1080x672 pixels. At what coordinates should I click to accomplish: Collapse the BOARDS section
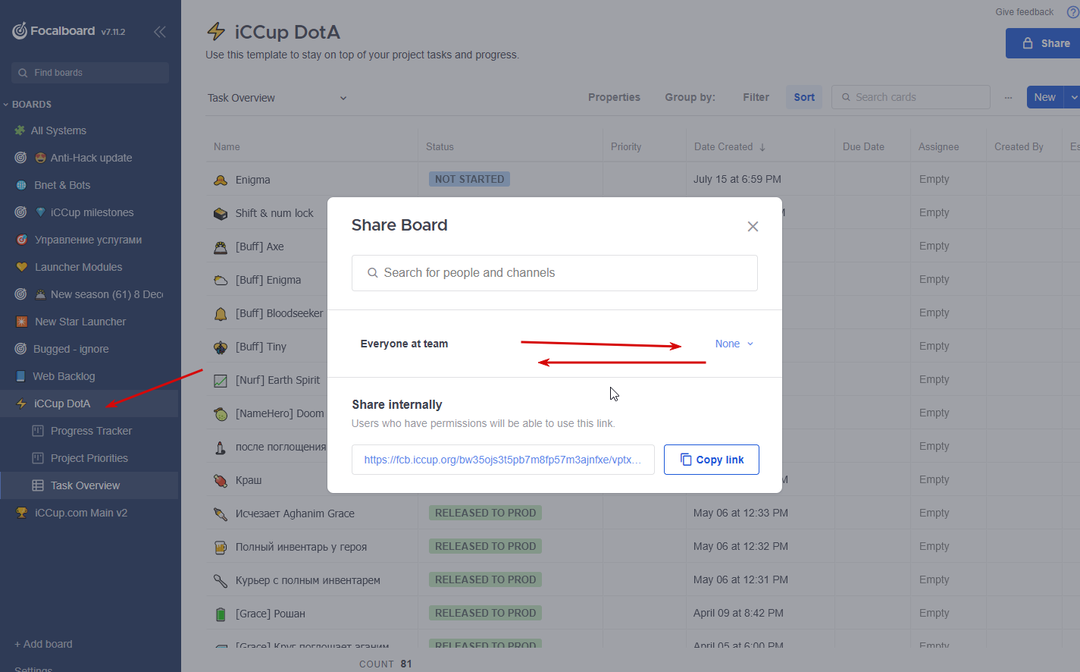point(6,105)
